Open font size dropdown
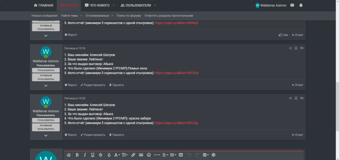Image resolution: width=340 pixels, height=160 pixels. click(x=125, y=155)
